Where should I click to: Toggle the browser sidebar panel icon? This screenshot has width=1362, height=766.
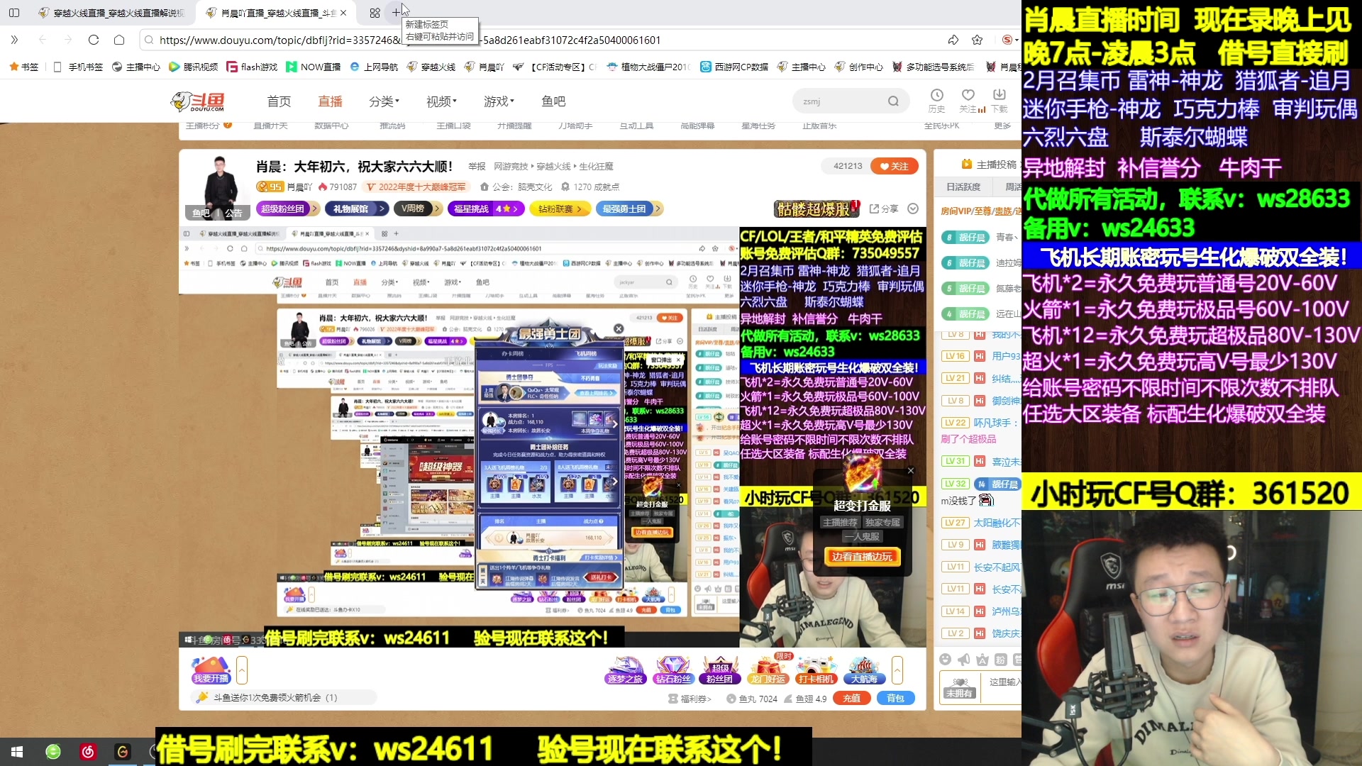[x=14, y=13]
